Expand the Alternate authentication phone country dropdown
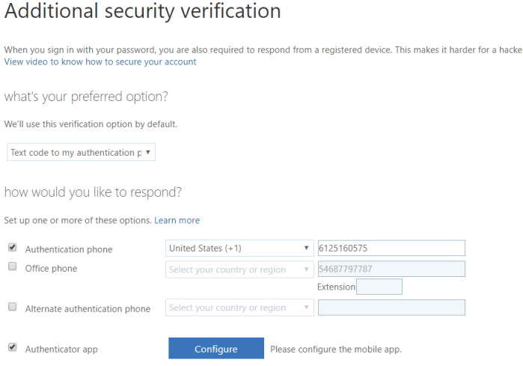This screenshot has width=523, height=366. [x=239, y=308]
